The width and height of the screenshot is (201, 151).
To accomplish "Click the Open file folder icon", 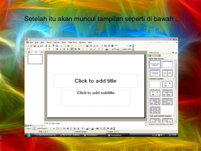I will point(31,46).
